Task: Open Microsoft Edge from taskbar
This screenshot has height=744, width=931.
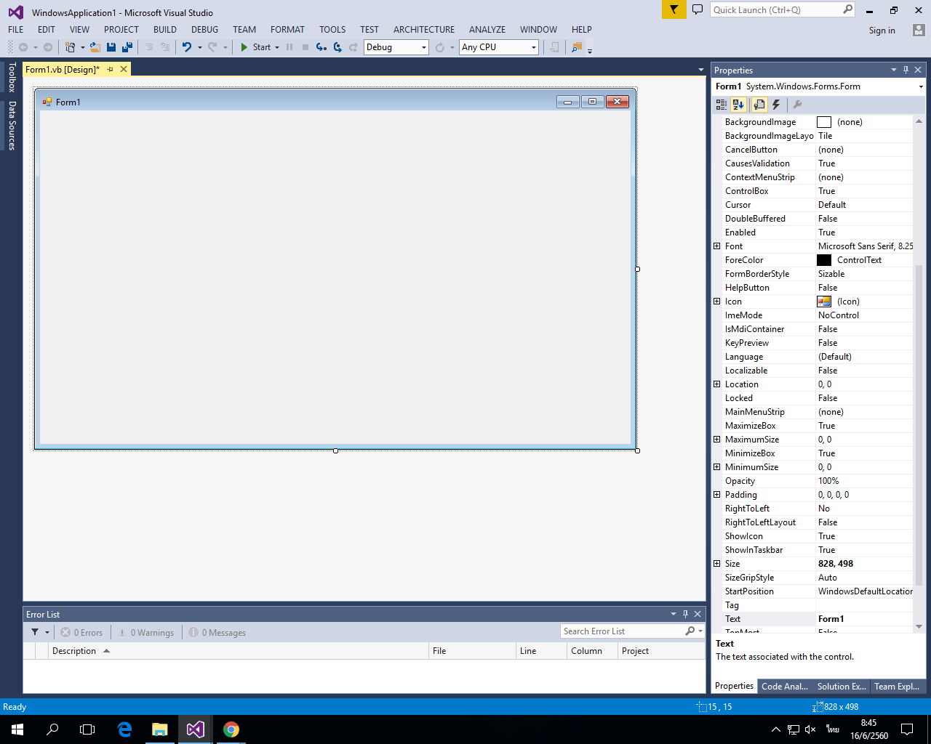Action: coord(124,729)
